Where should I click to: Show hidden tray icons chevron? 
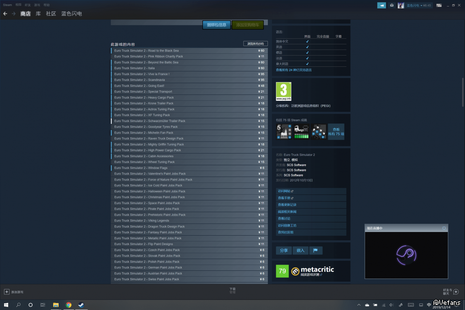pos(359,305)
